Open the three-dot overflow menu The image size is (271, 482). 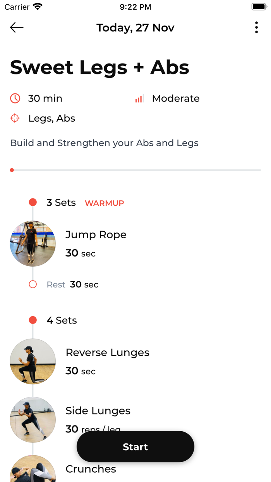[x=256, y=28]
